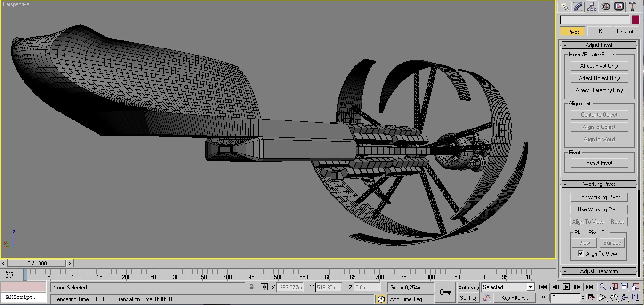Viewport: 644px width, 305px height.
Task: Enable Auto Key animation mode
Action: 468,287
